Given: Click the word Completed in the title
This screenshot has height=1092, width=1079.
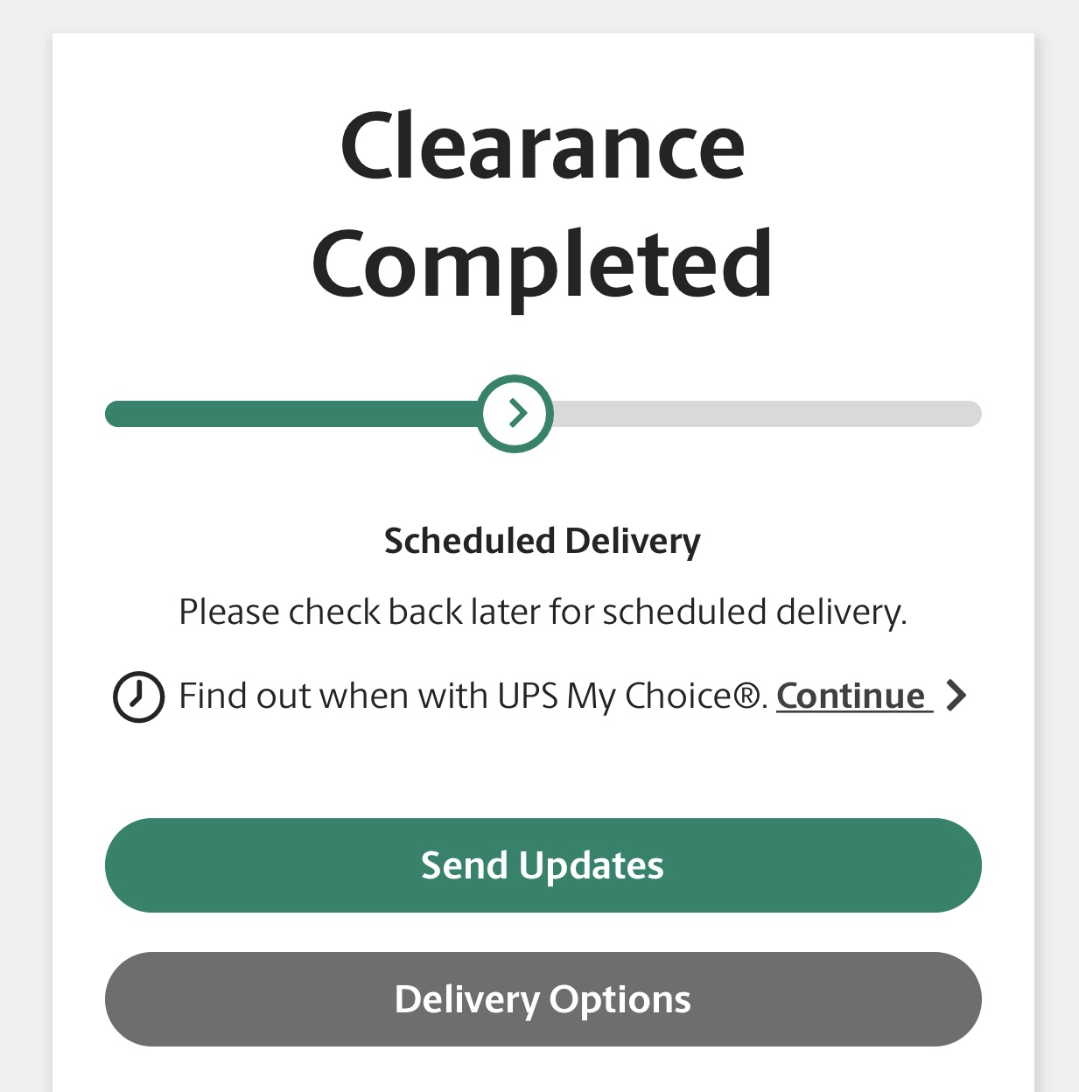Looking at the screenshot, I should click(543, 264).
